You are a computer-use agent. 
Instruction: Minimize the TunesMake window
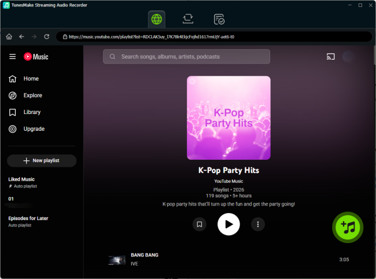[350, 5]
